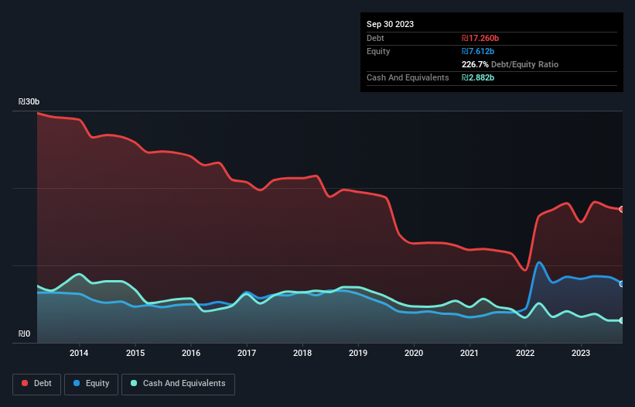Click the Debt label in tooltip
This screenshot has height=407, width=635.
pos(375,38)
